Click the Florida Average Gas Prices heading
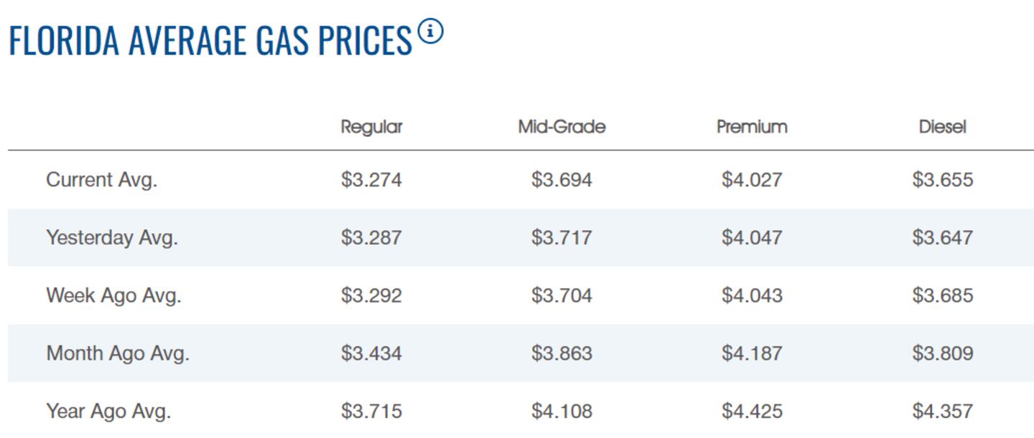 (x=210, y=40)
